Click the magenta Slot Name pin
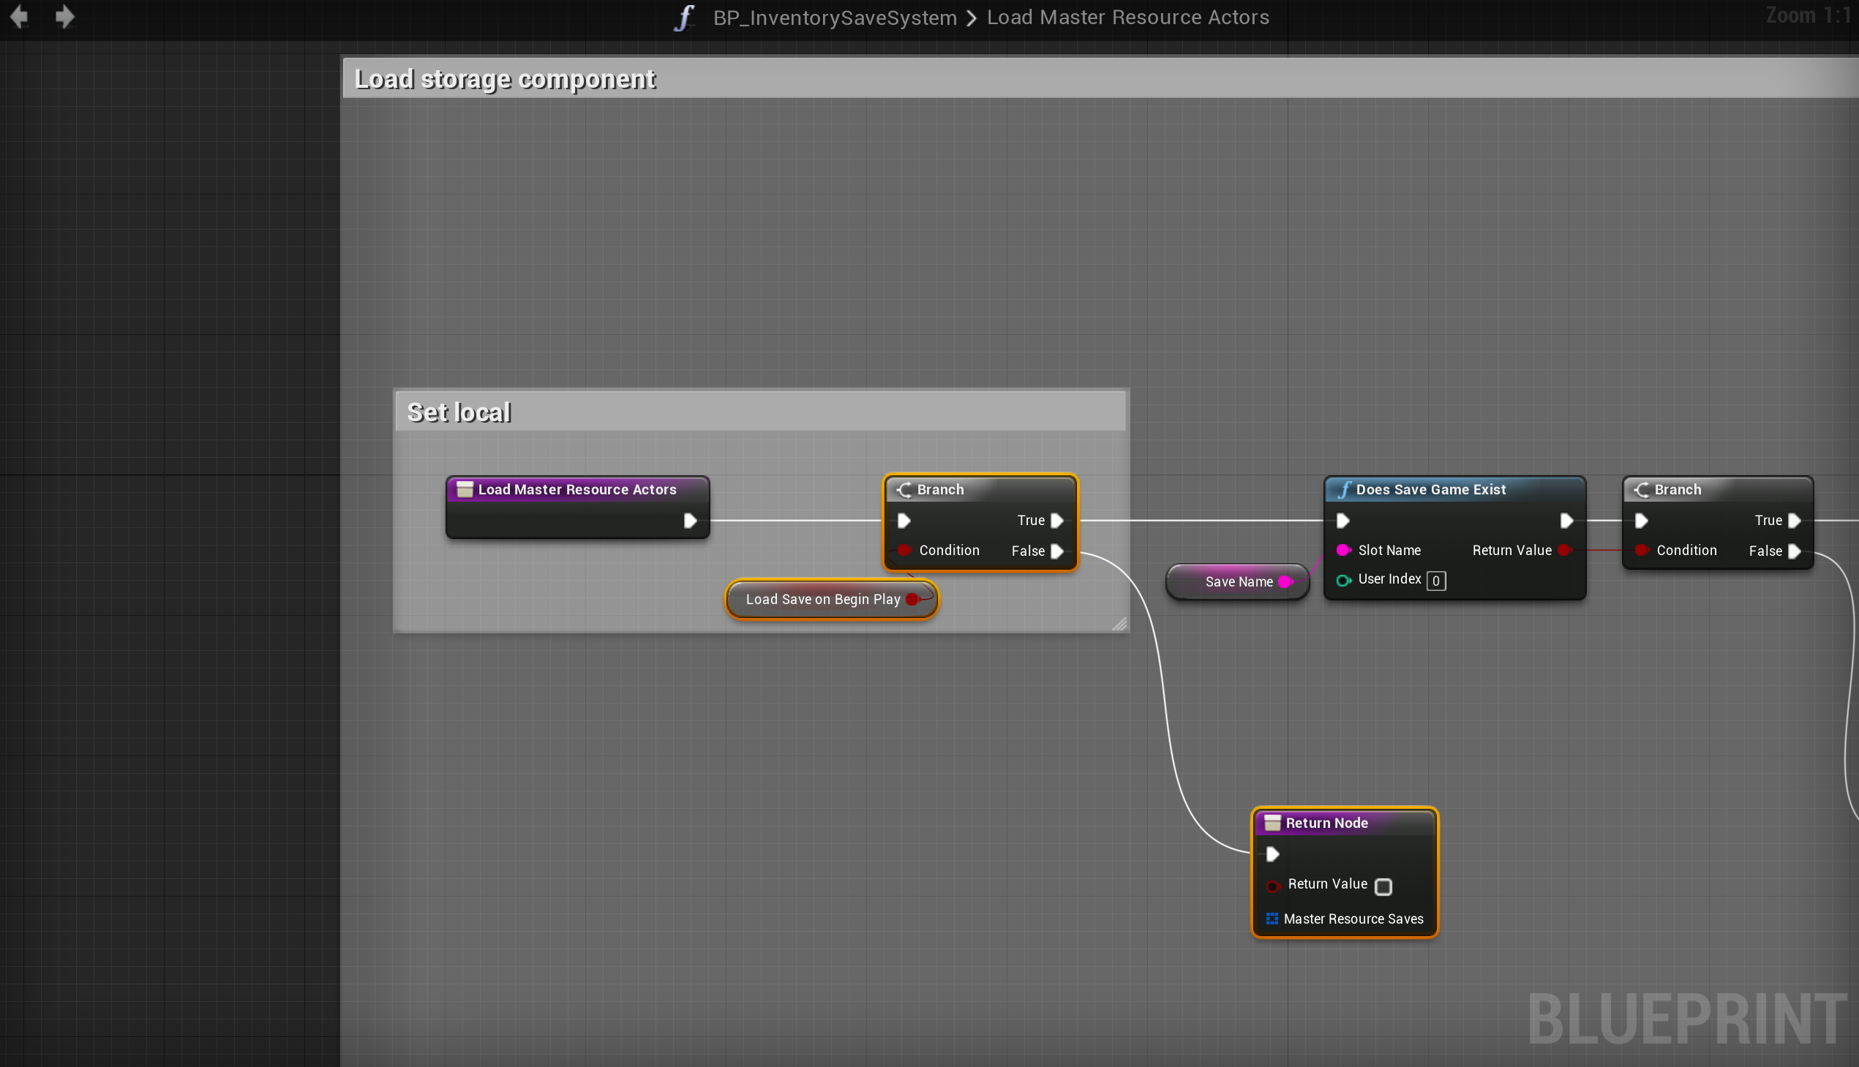The height and width of the screenshot is (1067, 1859). coord(1343,550)
